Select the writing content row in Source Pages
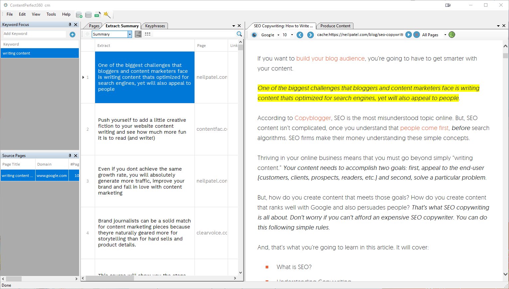 (18, 175)
